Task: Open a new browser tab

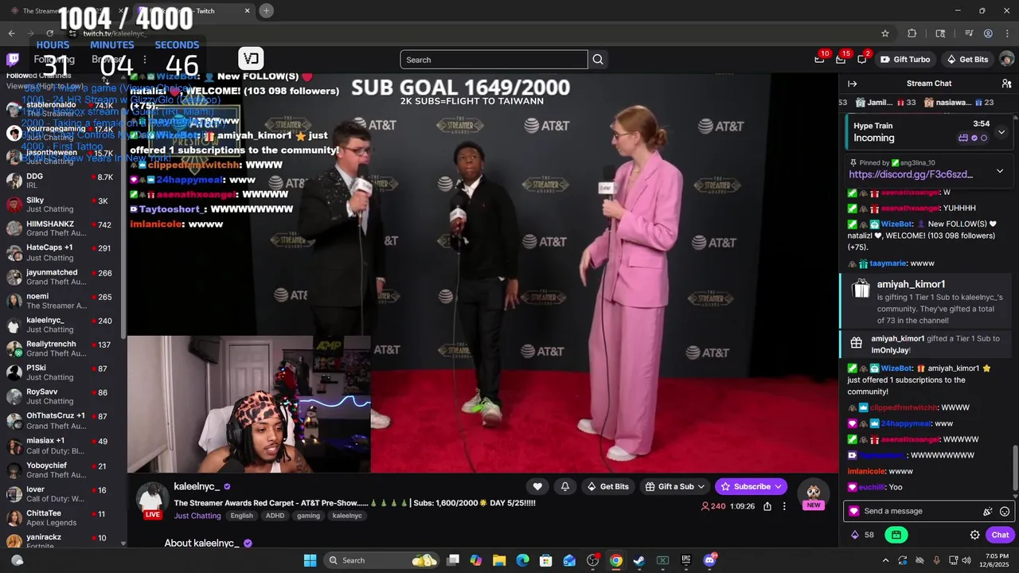Action: [x=267, y=11]
